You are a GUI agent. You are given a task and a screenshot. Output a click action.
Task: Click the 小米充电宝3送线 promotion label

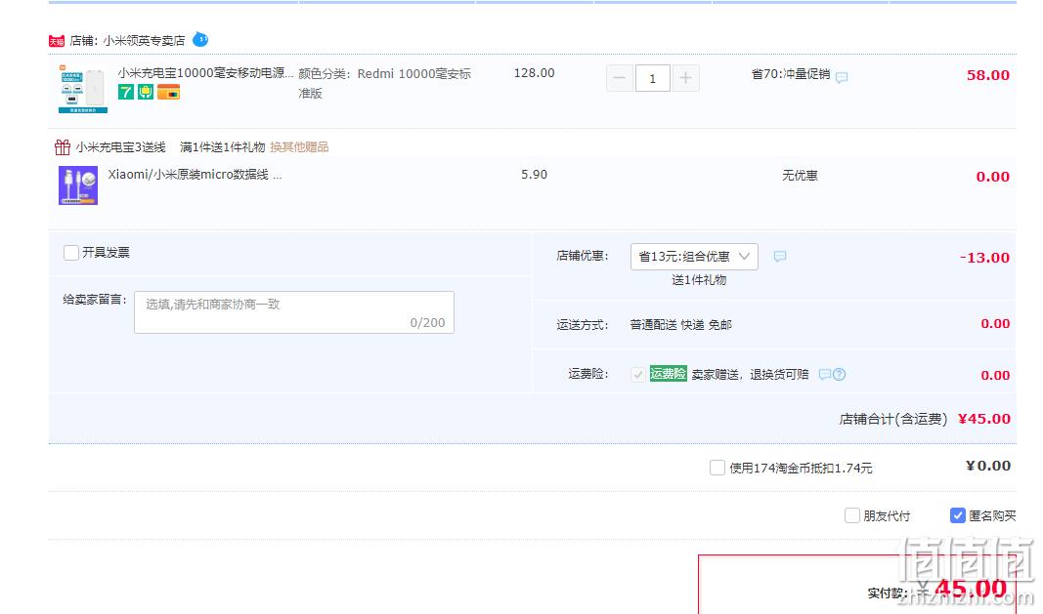pyautogui.click(x=120, y=146)
